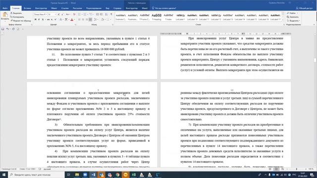Redo the action in quick access toolbar
The height and width of the screenshot is (178, 317).
point(13,29)
